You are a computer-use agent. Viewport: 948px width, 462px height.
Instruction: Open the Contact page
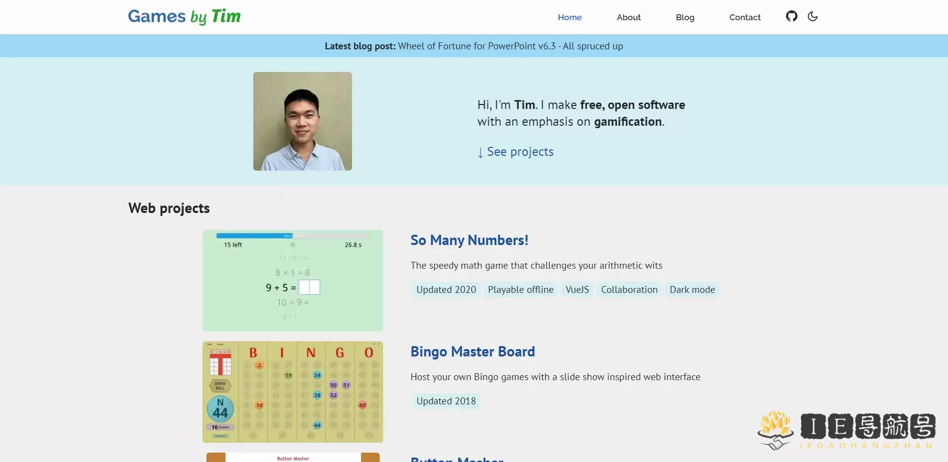point(745,17)
